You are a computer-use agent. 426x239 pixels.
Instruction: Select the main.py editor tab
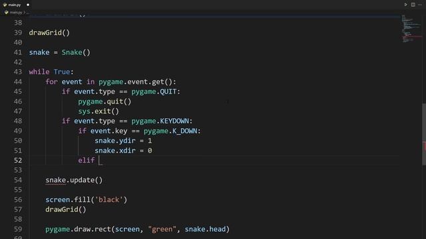point(16,5)
